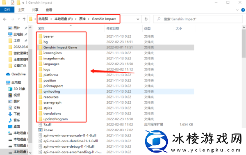Click the search Genshin Impact field

point(198,19)
